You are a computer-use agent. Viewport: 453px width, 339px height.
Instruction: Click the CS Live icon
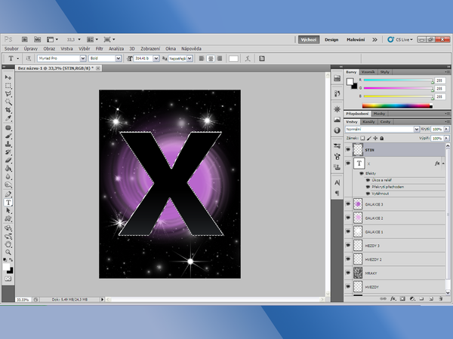[x=390, y=38]
